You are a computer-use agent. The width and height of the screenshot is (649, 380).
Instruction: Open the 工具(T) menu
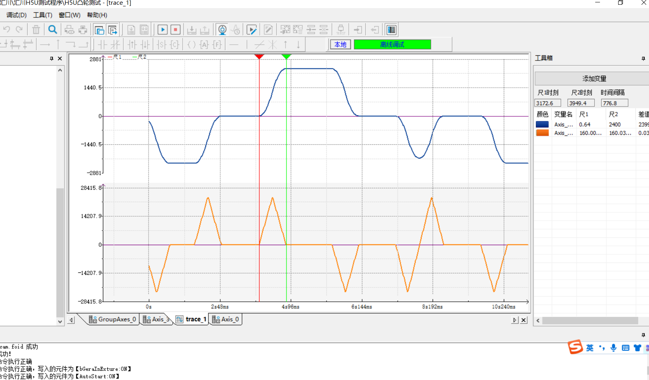[x=43, y=15]
